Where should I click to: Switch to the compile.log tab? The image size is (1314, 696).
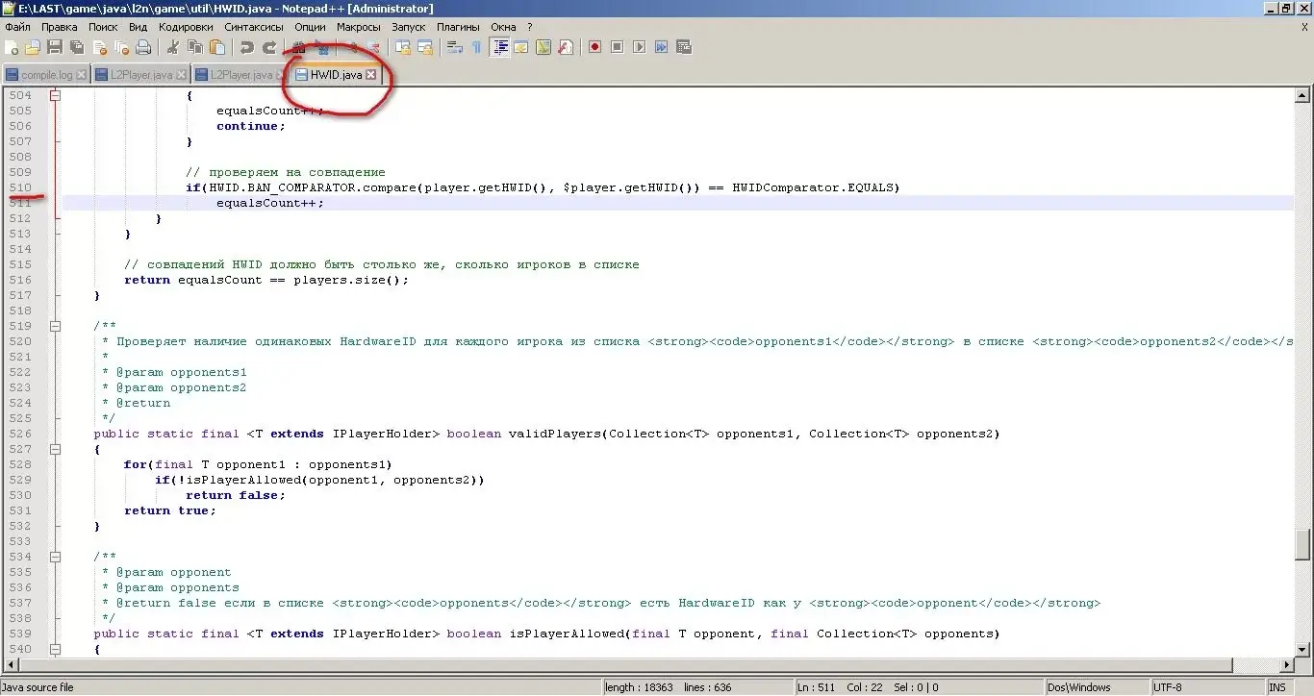click(46, 74)
